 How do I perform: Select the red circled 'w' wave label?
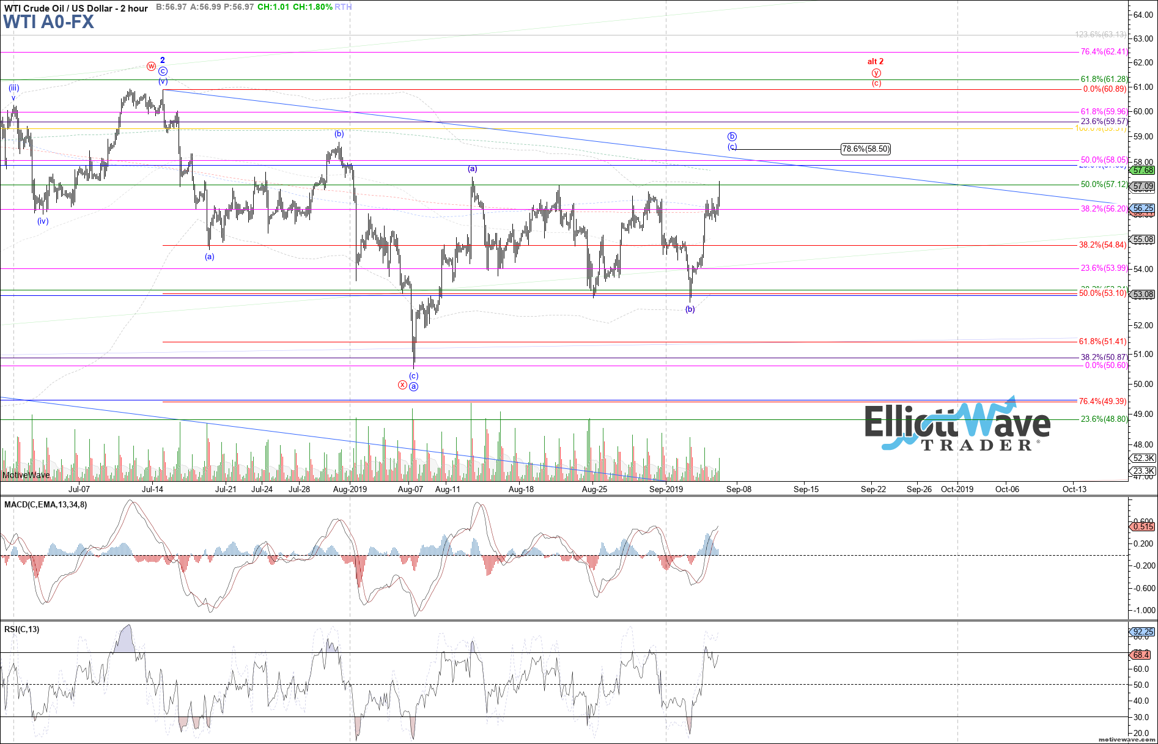[151, 66]
